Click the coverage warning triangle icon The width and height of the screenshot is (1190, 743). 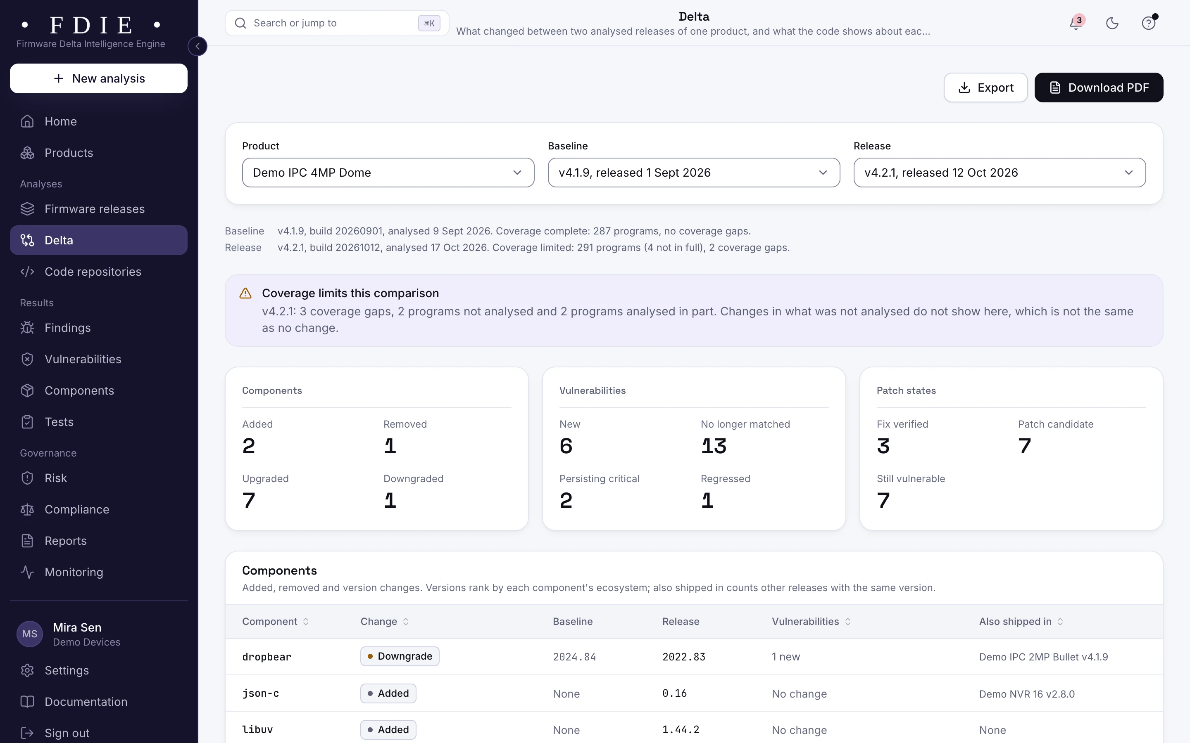click(x=245, y=293)
